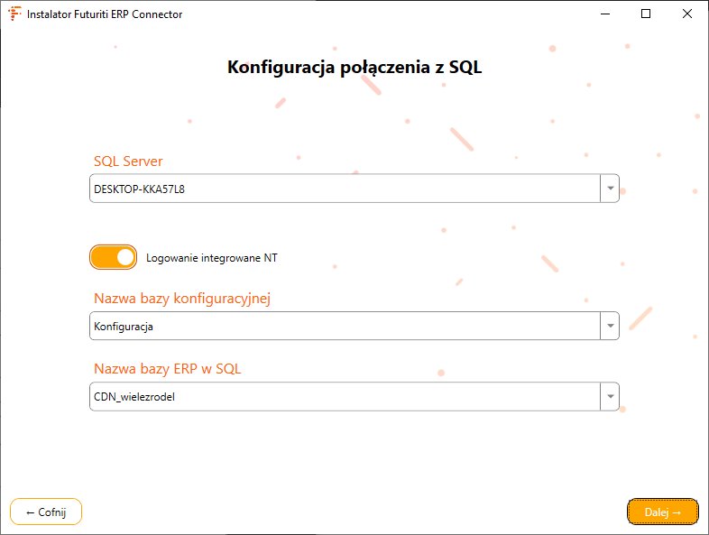Minimize the installer window
The image size is (709, 535).
603,14
